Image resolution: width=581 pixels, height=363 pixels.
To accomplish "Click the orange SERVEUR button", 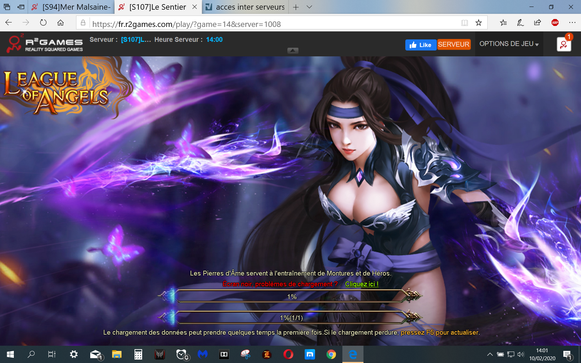I will [x=454, y=45].
